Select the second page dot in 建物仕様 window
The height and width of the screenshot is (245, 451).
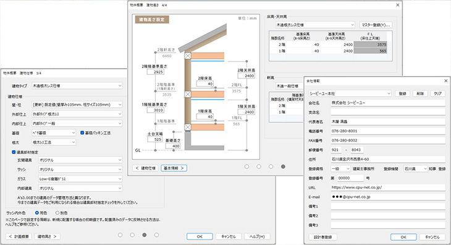click(132, 235)
